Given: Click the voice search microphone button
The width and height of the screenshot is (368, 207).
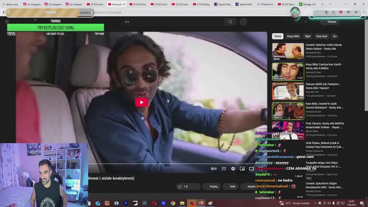Looking at the screenshot, I should click(244, 22).
